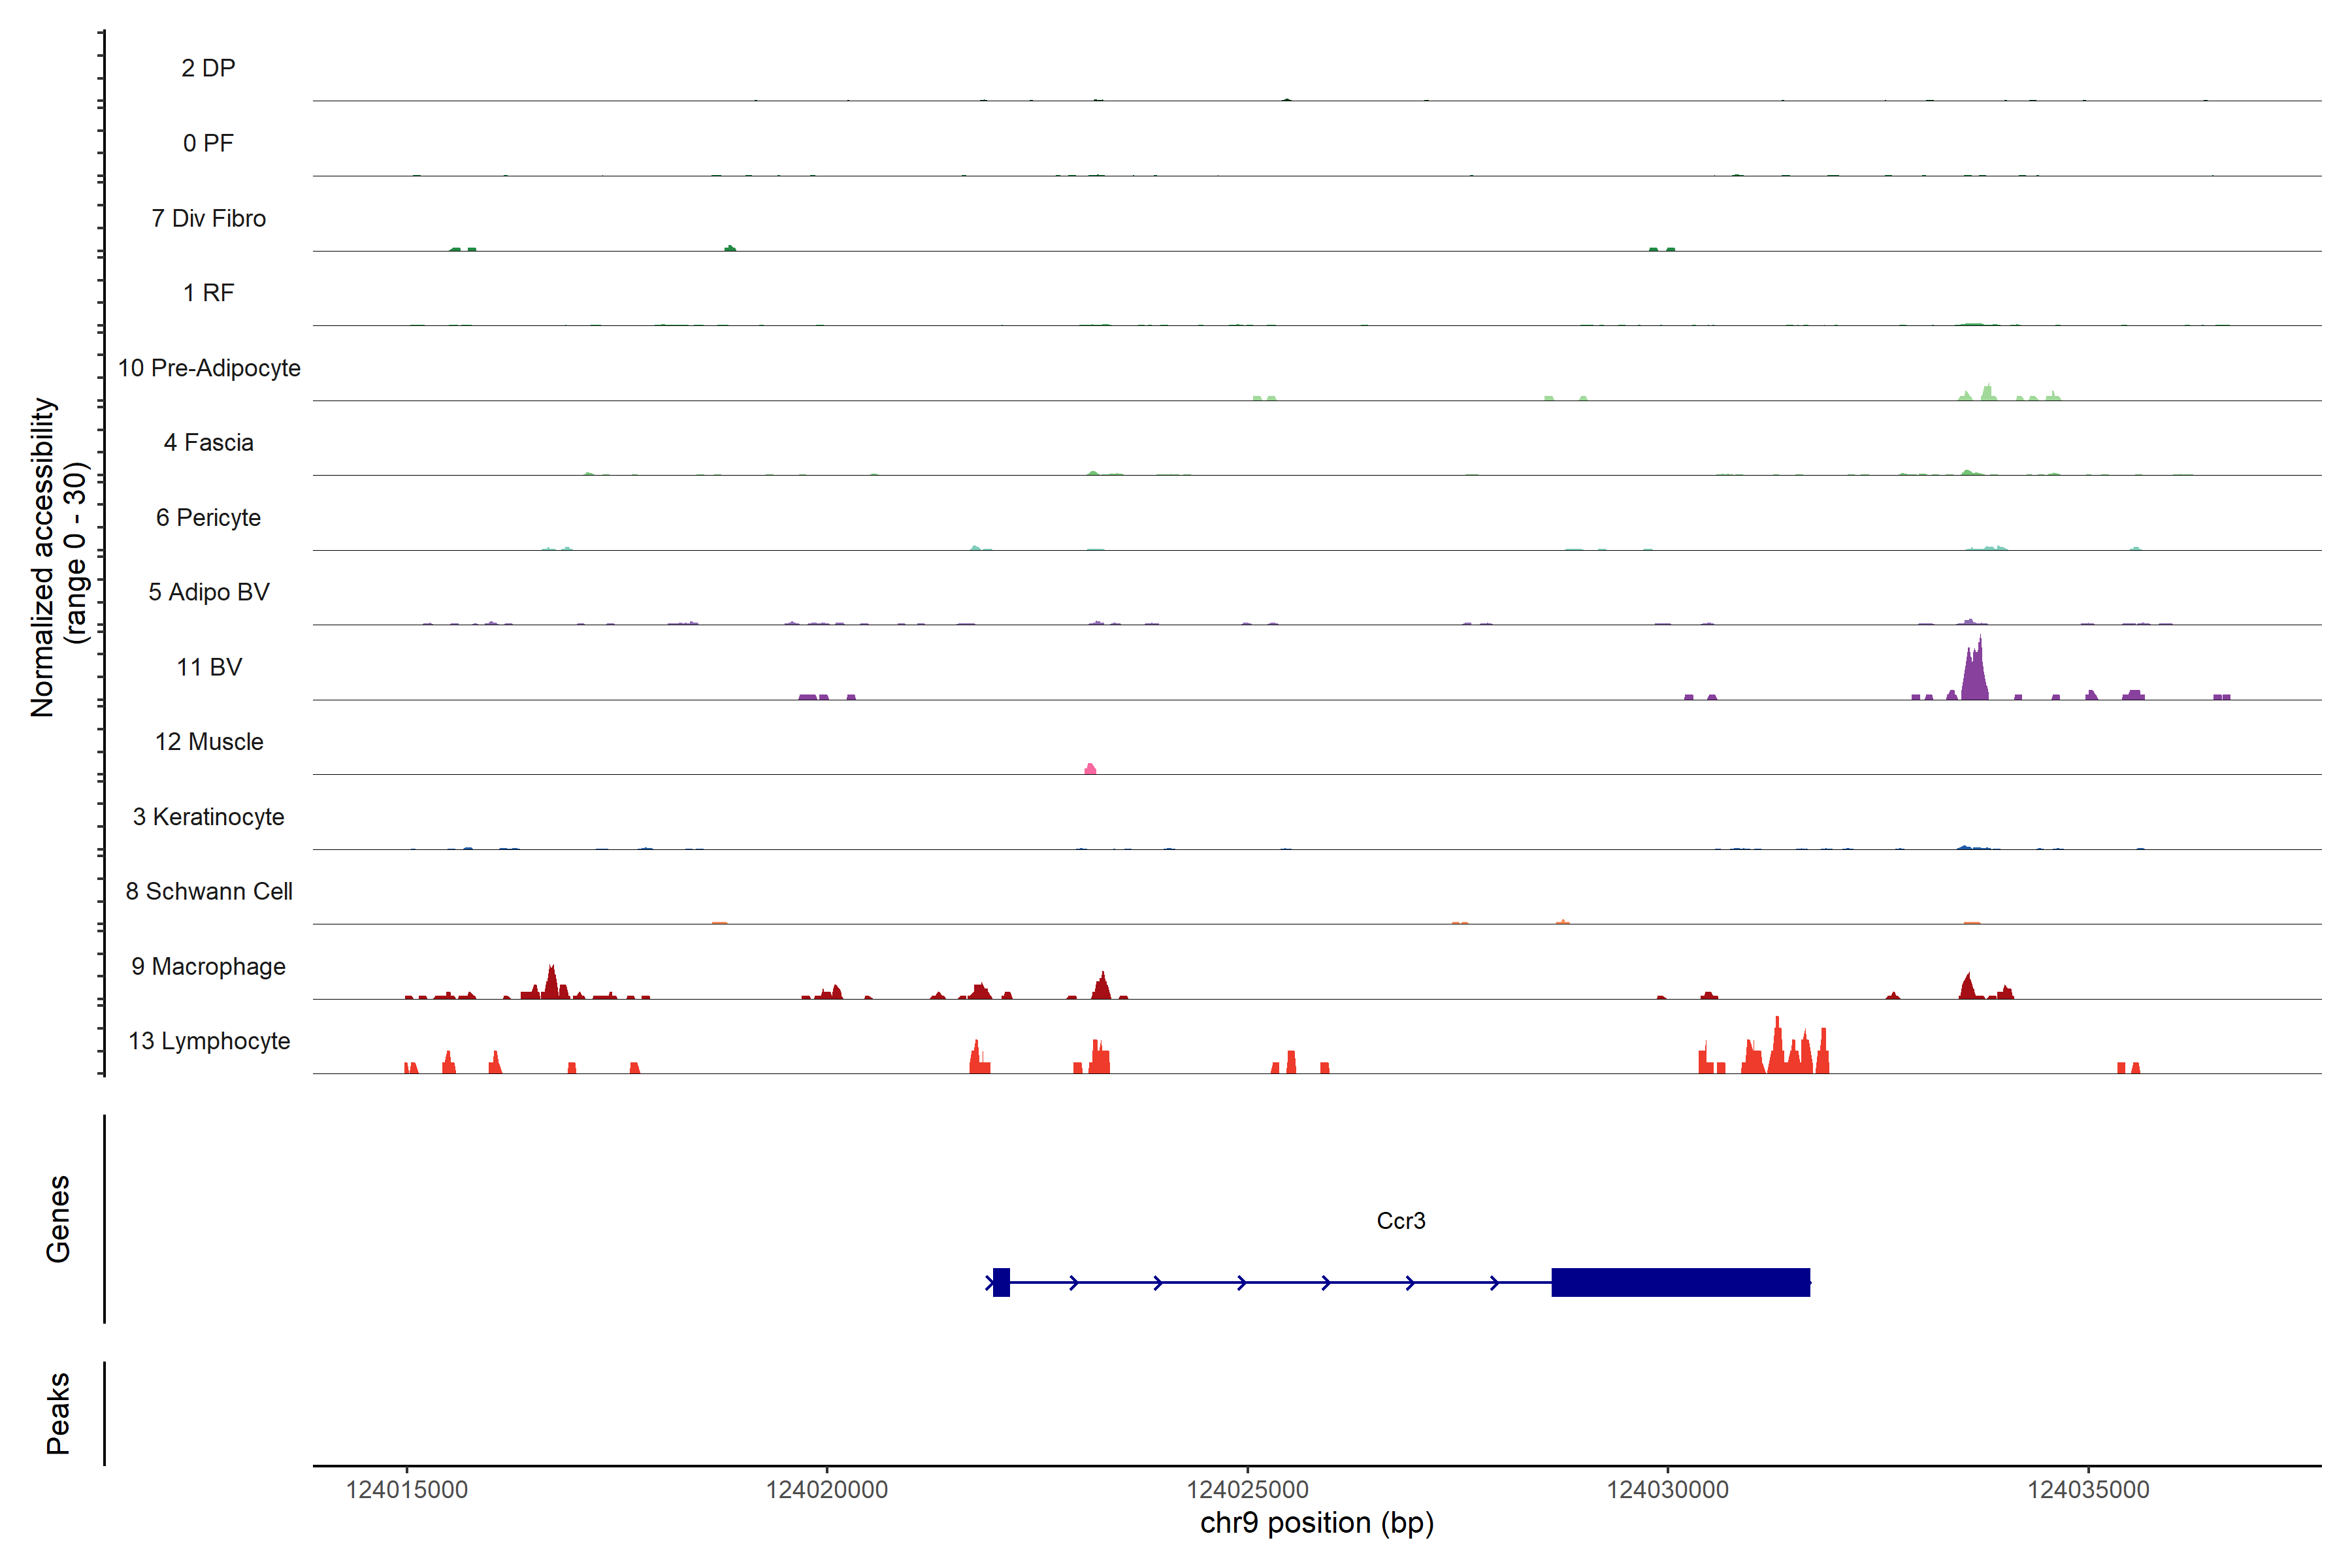Image resolution: width=2352 pixels, height=1568 pixels.
Task: Click the 2 DP track label
Action: point(209,68)
